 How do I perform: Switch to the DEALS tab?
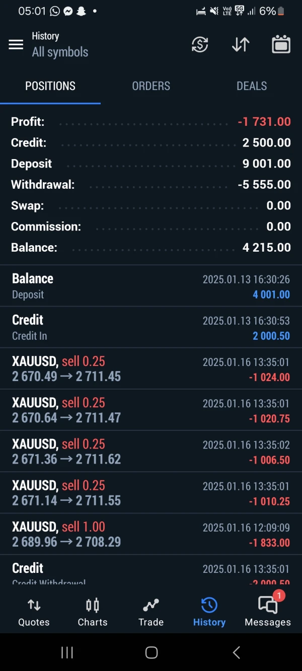pos(252,86)
